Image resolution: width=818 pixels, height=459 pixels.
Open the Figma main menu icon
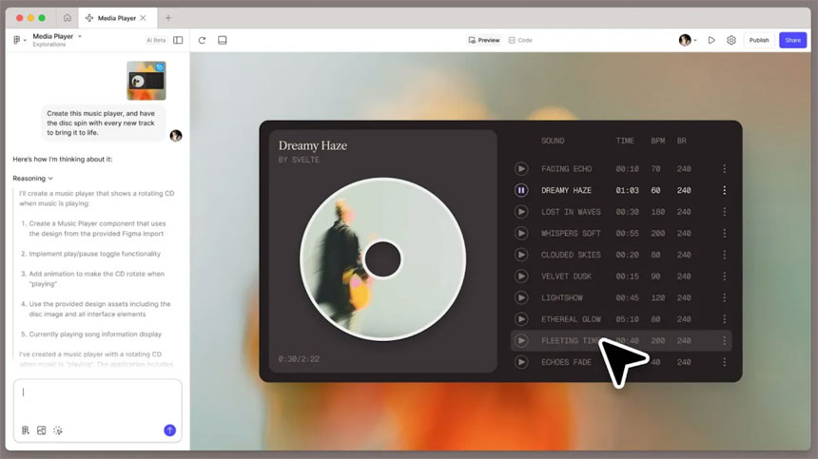coord(17,40)
